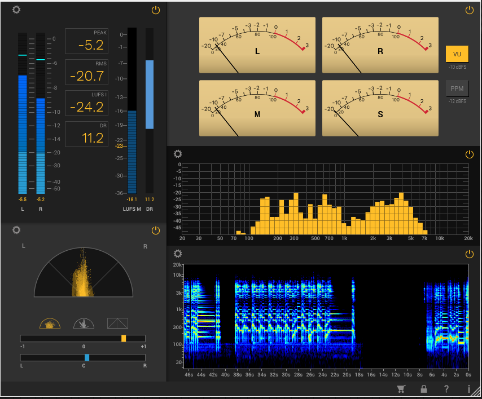Click the shopping cart icon
482x399 pixels.
[x=401, y=389]
